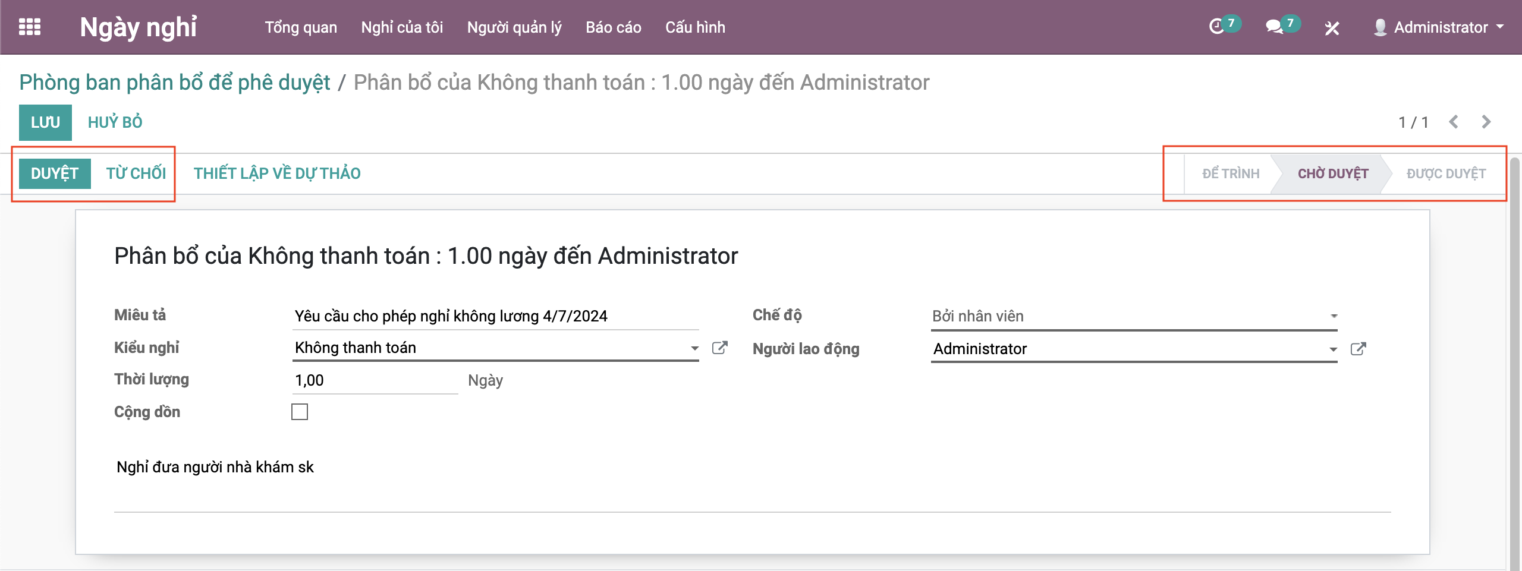Open the conversations chat icon
The height and width of the screenshot is (571, 1522).
[x=1274, y=27]
